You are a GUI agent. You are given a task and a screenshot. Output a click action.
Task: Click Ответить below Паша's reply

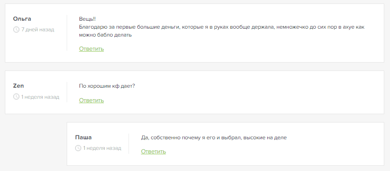[x=153, y=152]
